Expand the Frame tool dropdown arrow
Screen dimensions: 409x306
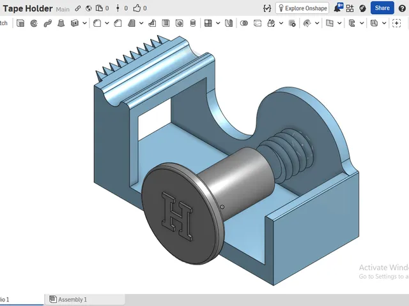pos(362,24)
